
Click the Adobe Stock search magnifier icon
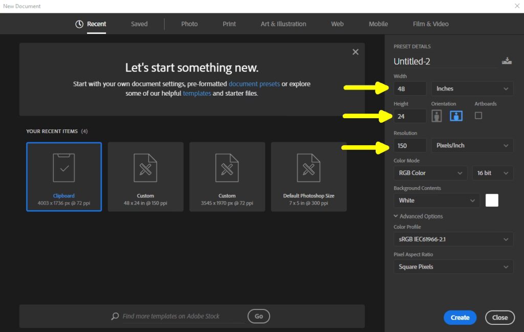(115, 316)
